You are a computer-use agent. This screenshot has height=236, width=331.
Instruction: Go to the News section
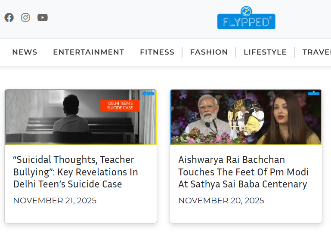point(25,52)
